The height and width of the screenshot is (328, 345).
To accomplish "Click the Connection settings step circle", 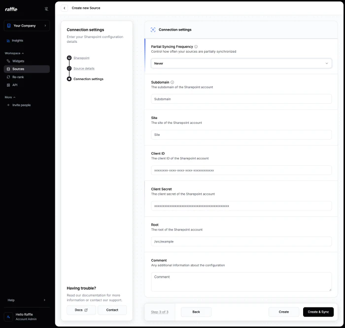I will 69,79.
